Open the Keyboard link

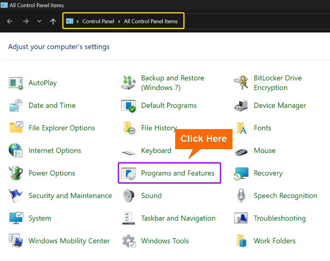(156, 150)
